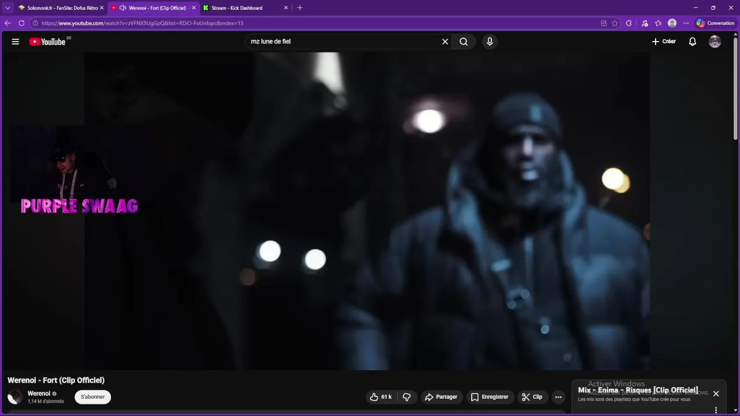Clear the search query with X
The width and height of the screenshot is (740, 416).
pyautogui.click(x=445, y=42)
